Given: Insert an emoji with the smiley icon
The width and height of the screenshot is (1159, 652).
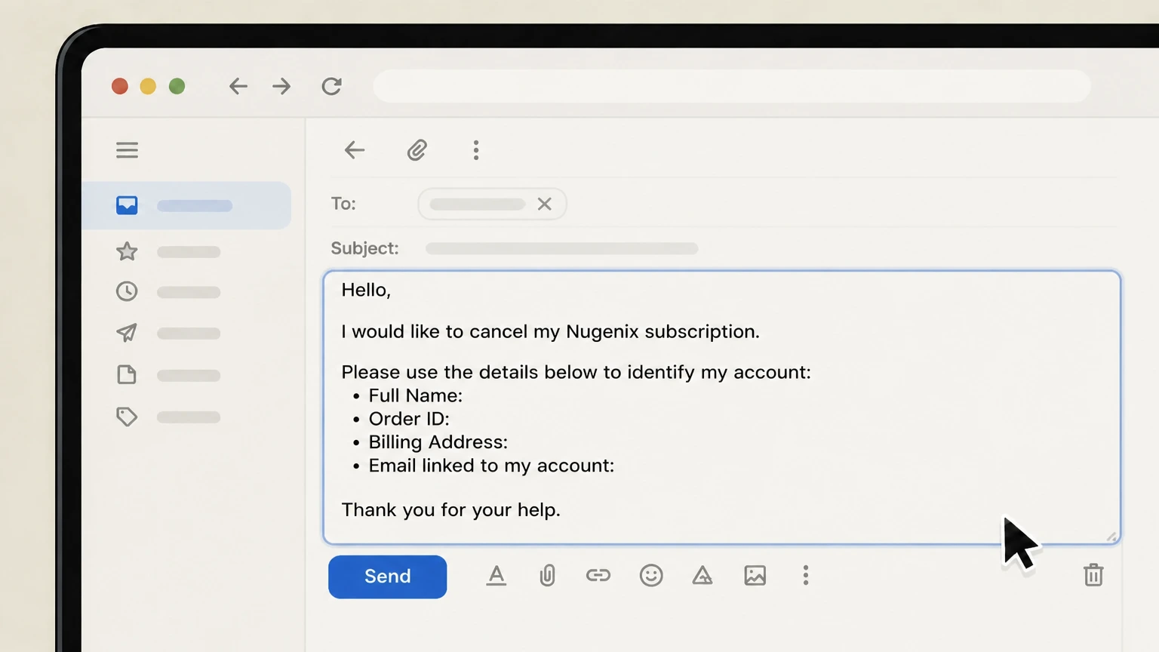Looking at the screenshot, I should [x=651, y=576].
